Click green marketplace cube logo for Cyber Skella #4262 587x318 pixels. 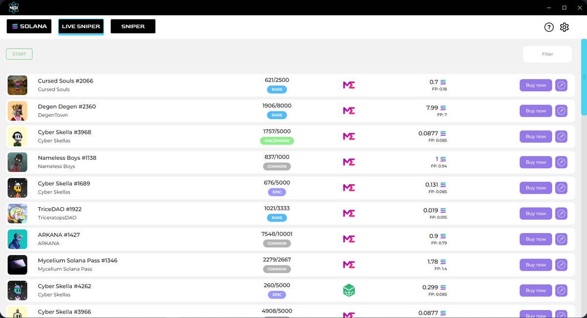(x=349, y=291)
